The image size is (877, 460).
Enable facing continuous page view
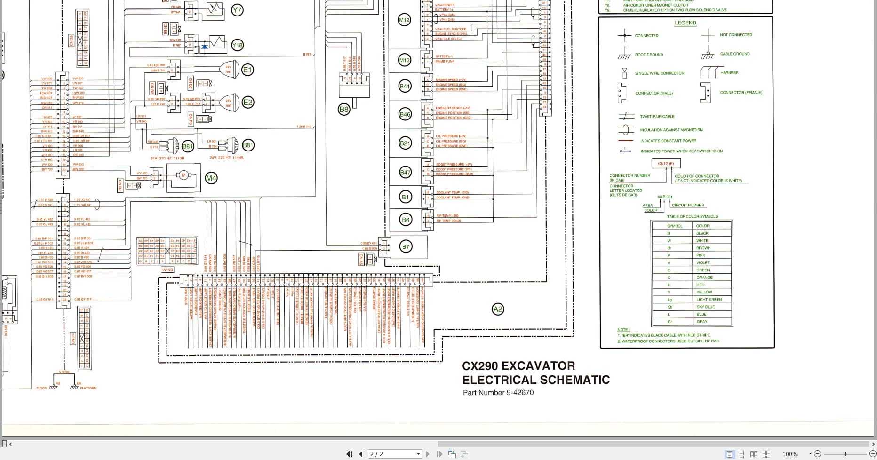[x=766, y=454]
